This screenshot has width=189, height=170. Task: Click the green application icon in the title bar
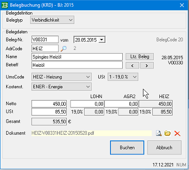click(x=5, y=5)
